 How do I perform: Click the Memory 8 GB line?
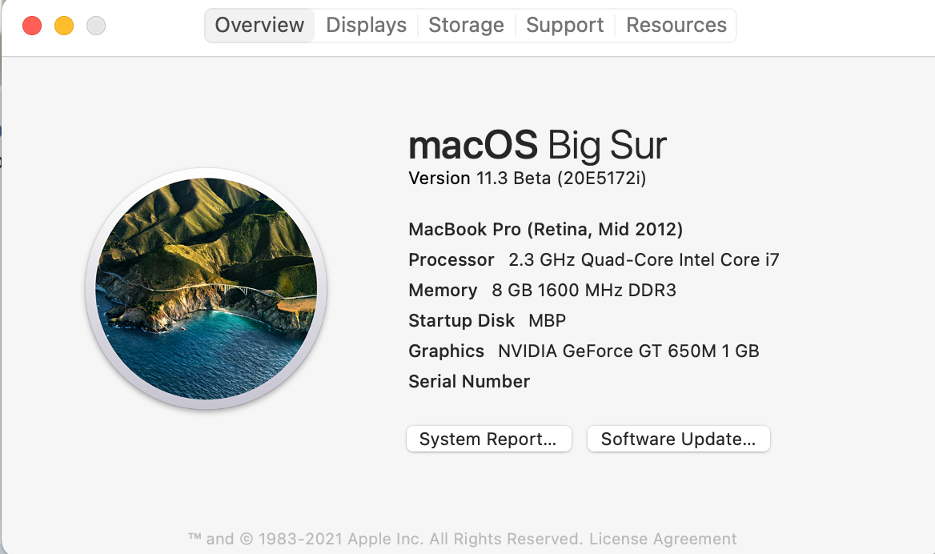(x=543, y=291)
